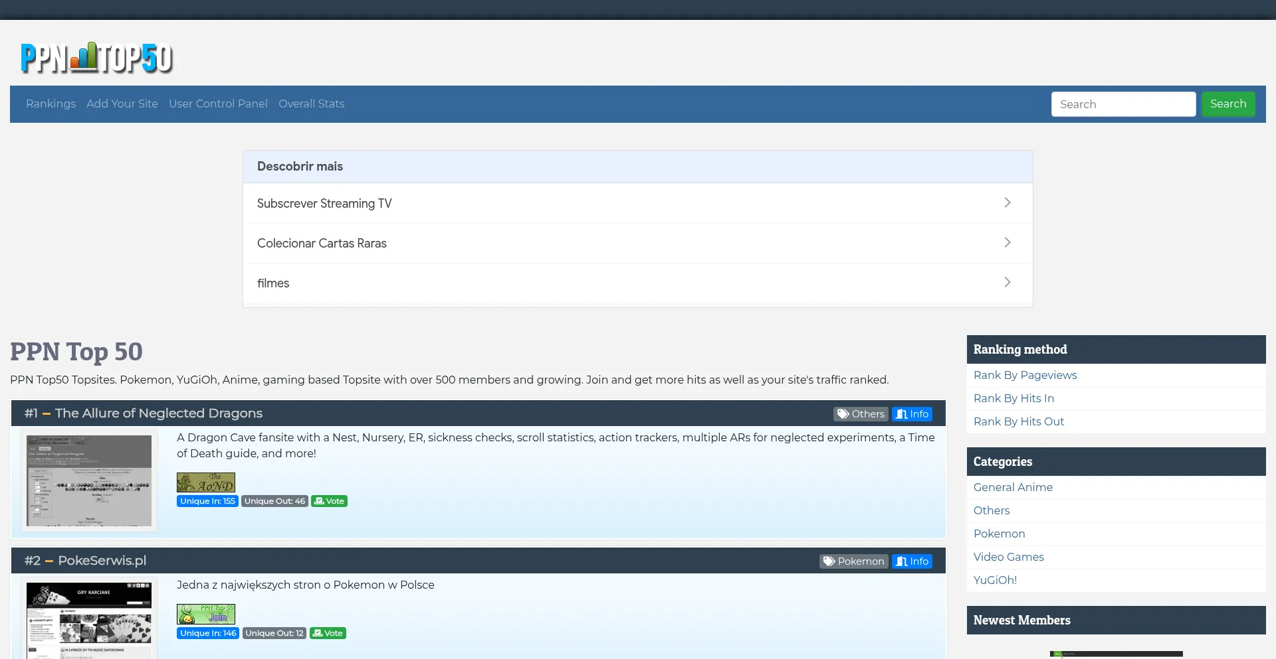Image resolution: width=1276 pixels, height=659 pixels.
Task: Open PokeSerwis.pl title link
Action: tap(102, 560)
